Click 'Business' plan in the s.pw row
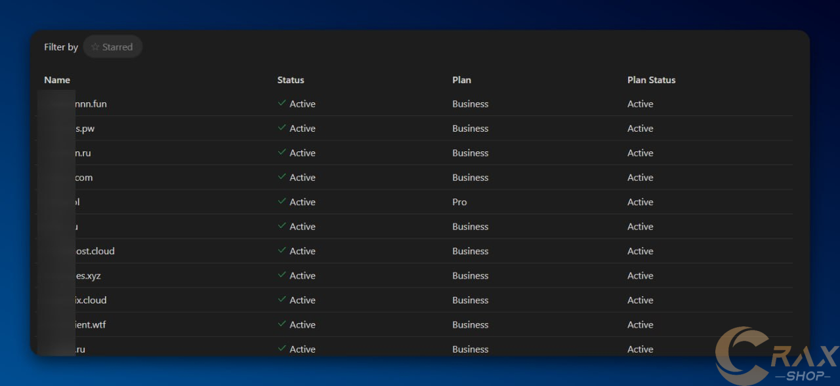Image resolution: width=840 pixels, height=386 pixels. point(471,128)
